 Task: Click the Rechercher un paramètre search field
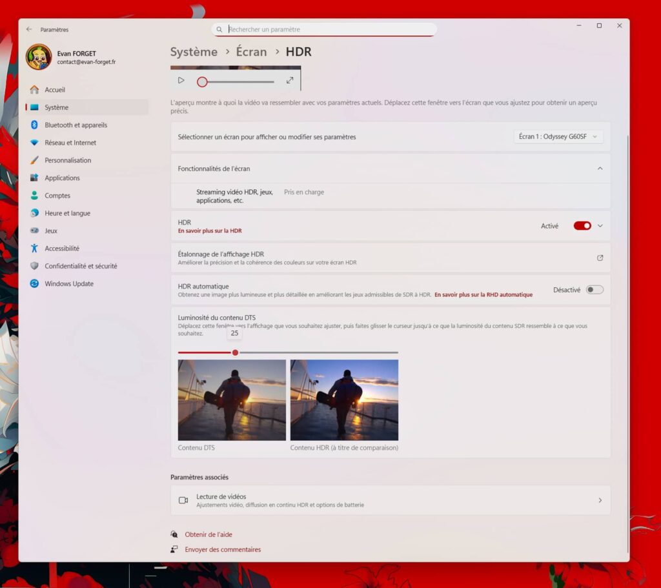(x=326, y=30)
